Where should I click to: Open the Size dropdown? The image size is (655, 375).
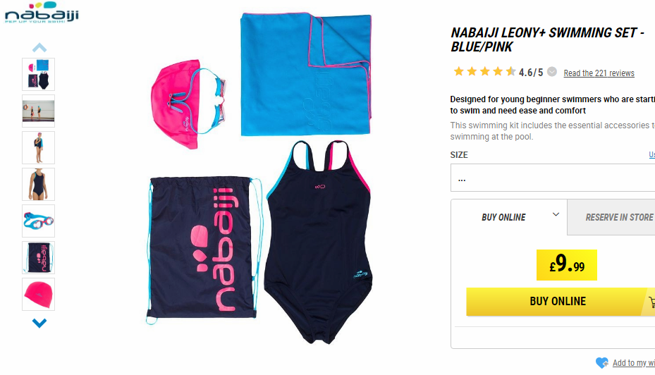click(x=553, y=178)
